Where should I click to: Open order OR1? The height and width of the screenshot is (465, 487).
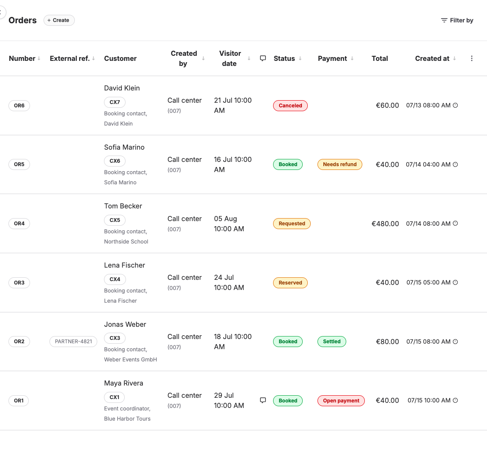(19, 401)
